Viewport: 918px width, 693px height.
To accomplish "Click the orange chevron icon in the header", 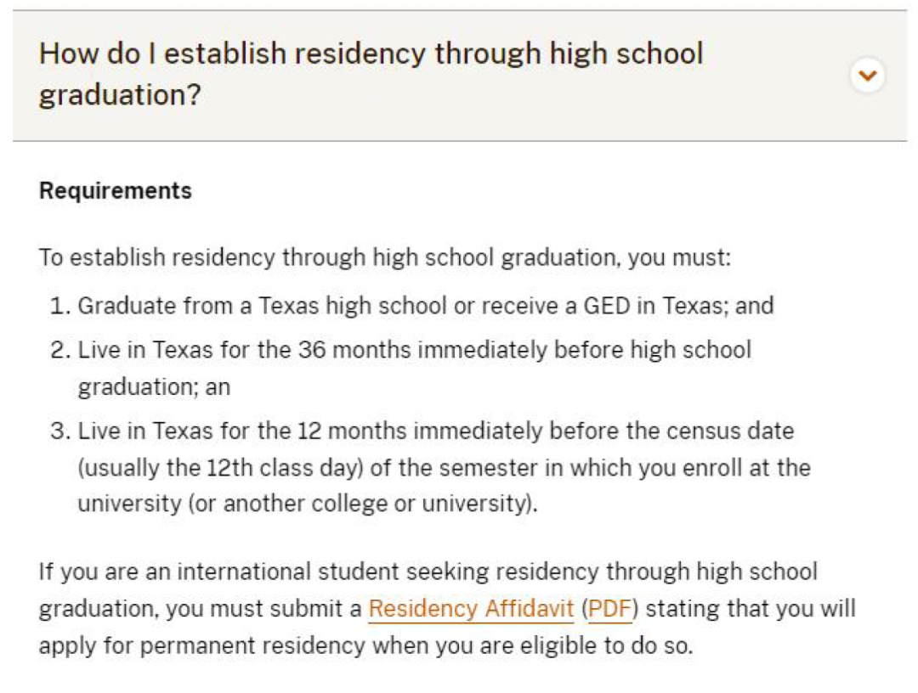I will tap(867, 76).
